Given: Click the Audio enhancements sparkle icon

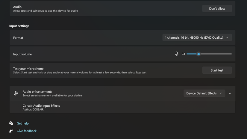Looking at the screenshot, I should click(x=16, y=93).
